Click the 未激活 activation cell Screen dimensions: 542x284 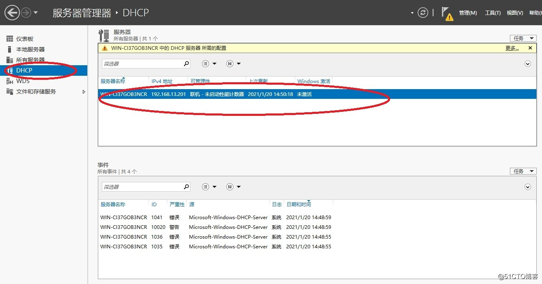click(304, 94)
